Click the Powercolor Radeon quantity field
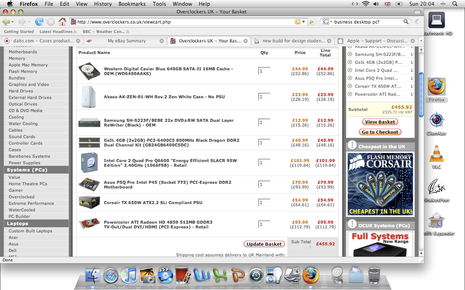 click(x=264, y=224)
